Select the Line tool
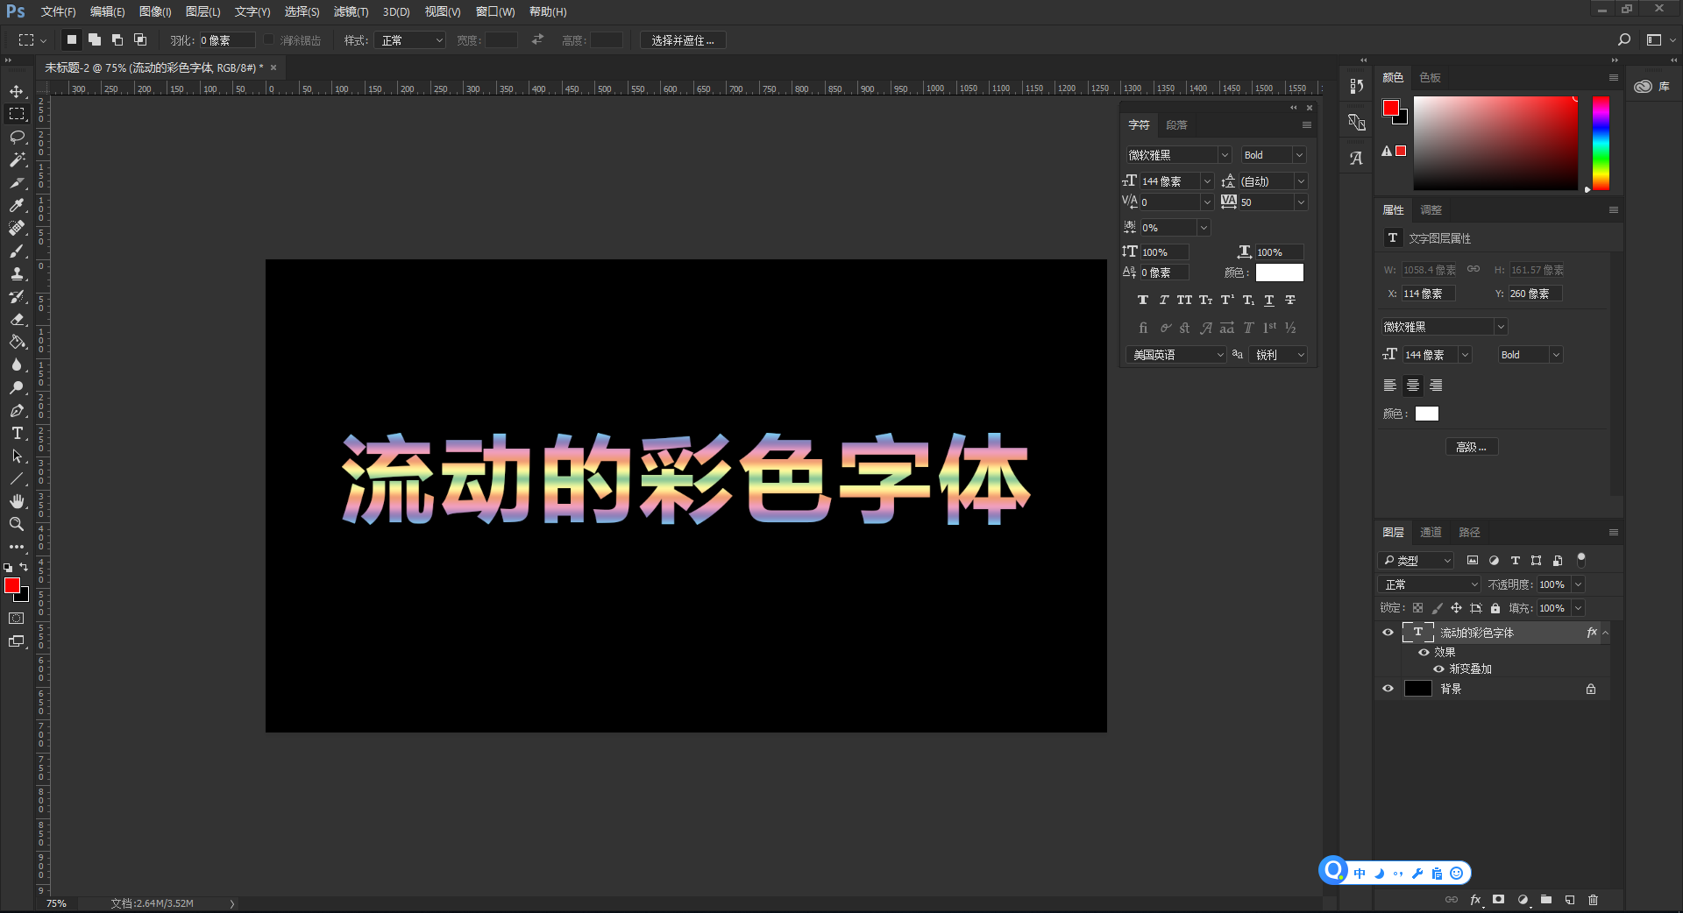The width and height of the screenshot is (1683, 913). 17,478
